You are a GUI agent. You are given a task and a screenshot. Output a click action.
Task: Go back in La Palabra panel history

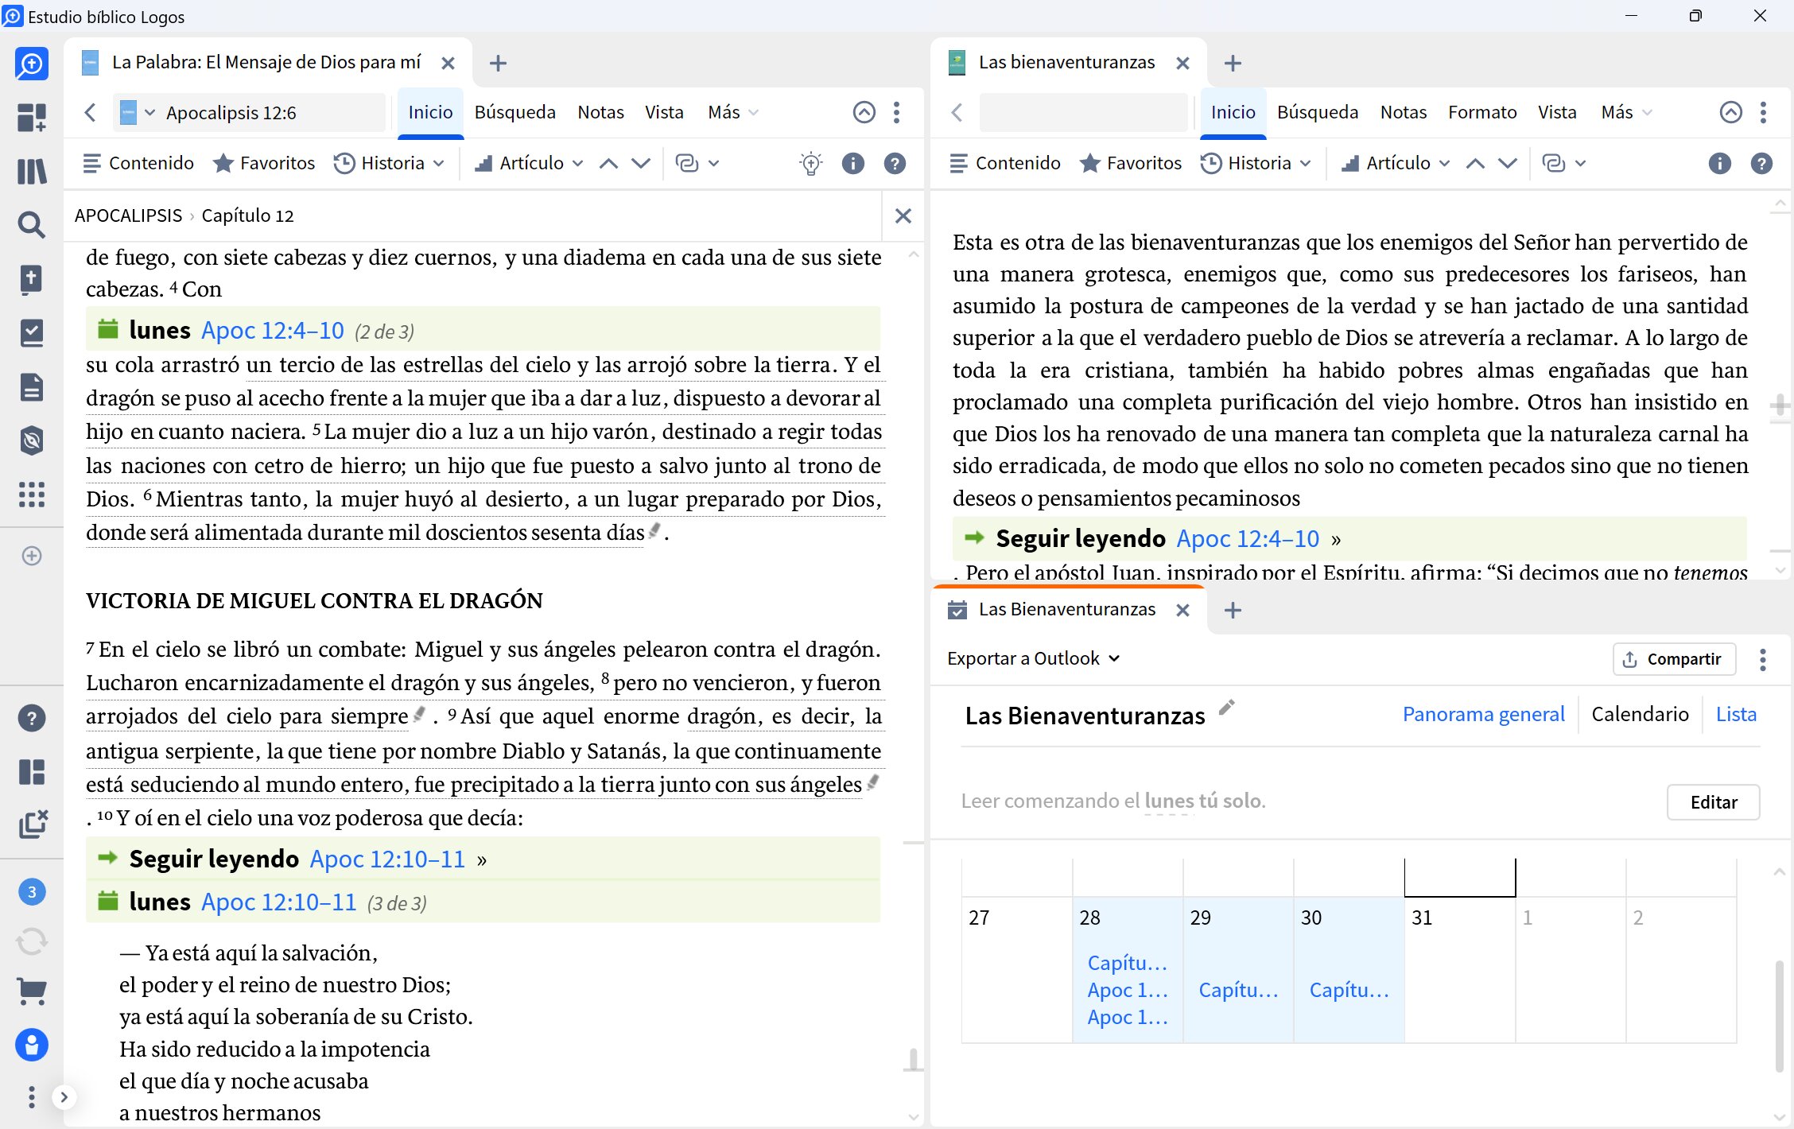pos(90,113)
